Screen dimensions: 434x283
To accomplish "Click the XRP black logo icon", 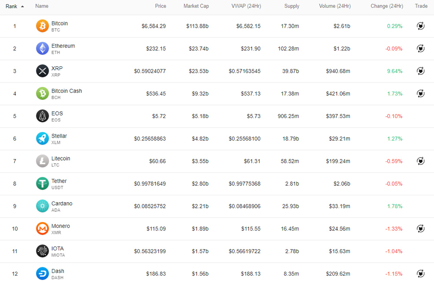I will 42,71.
